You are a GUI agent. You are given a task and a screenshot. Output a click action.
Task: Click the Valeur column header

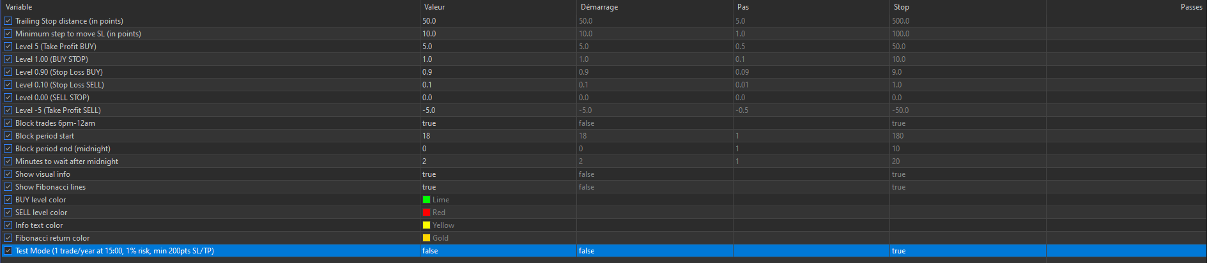(x=434, y=7)
